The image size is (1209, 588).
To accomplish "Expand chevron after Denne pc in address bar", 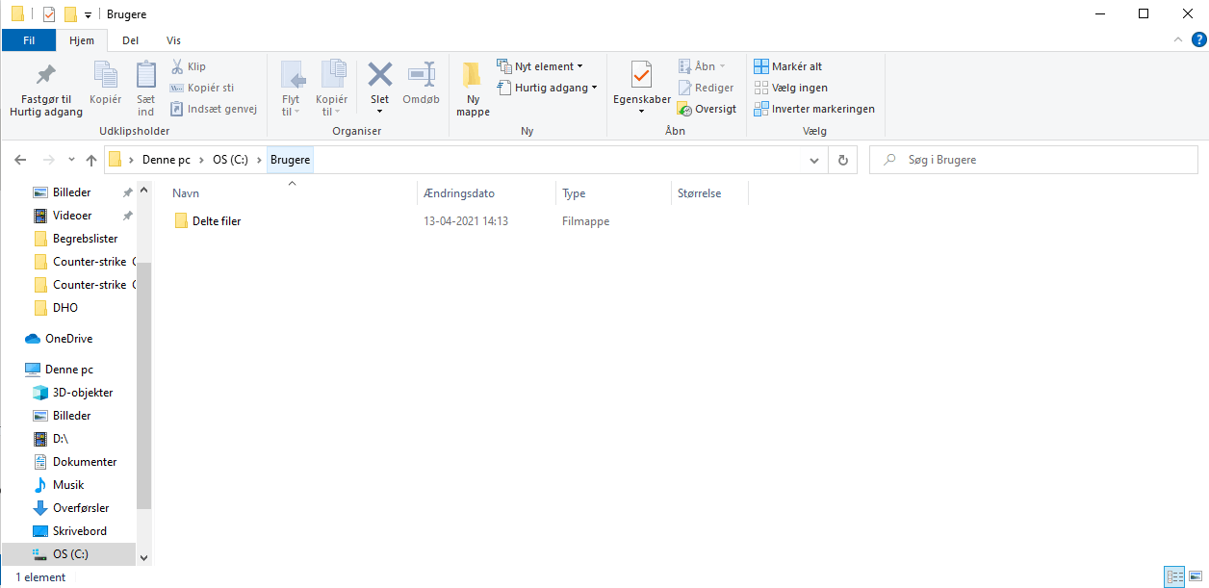I will pyautogui.click(x=203, y=160).
